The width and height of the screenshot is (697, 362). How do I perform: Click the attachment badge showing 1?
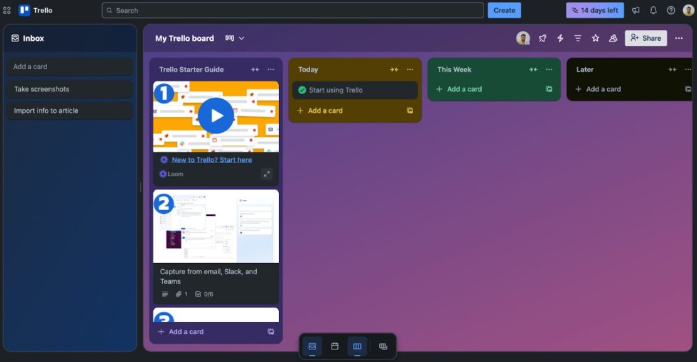181,294
